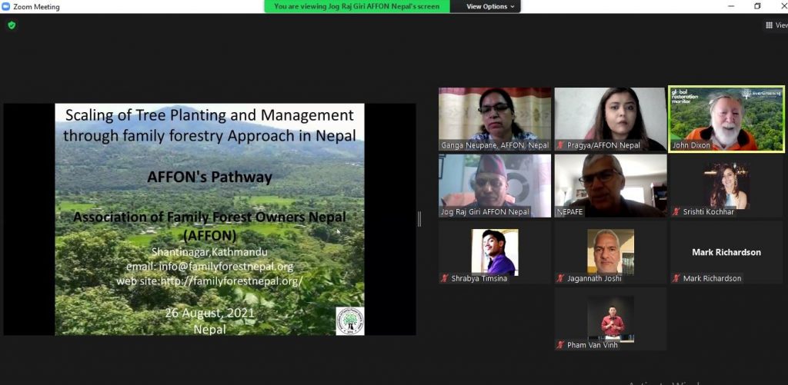The height and width of the screenshot is (385, 788).
Task: Select Jog Raj Giri's video tile
Action: click(495, 185)
